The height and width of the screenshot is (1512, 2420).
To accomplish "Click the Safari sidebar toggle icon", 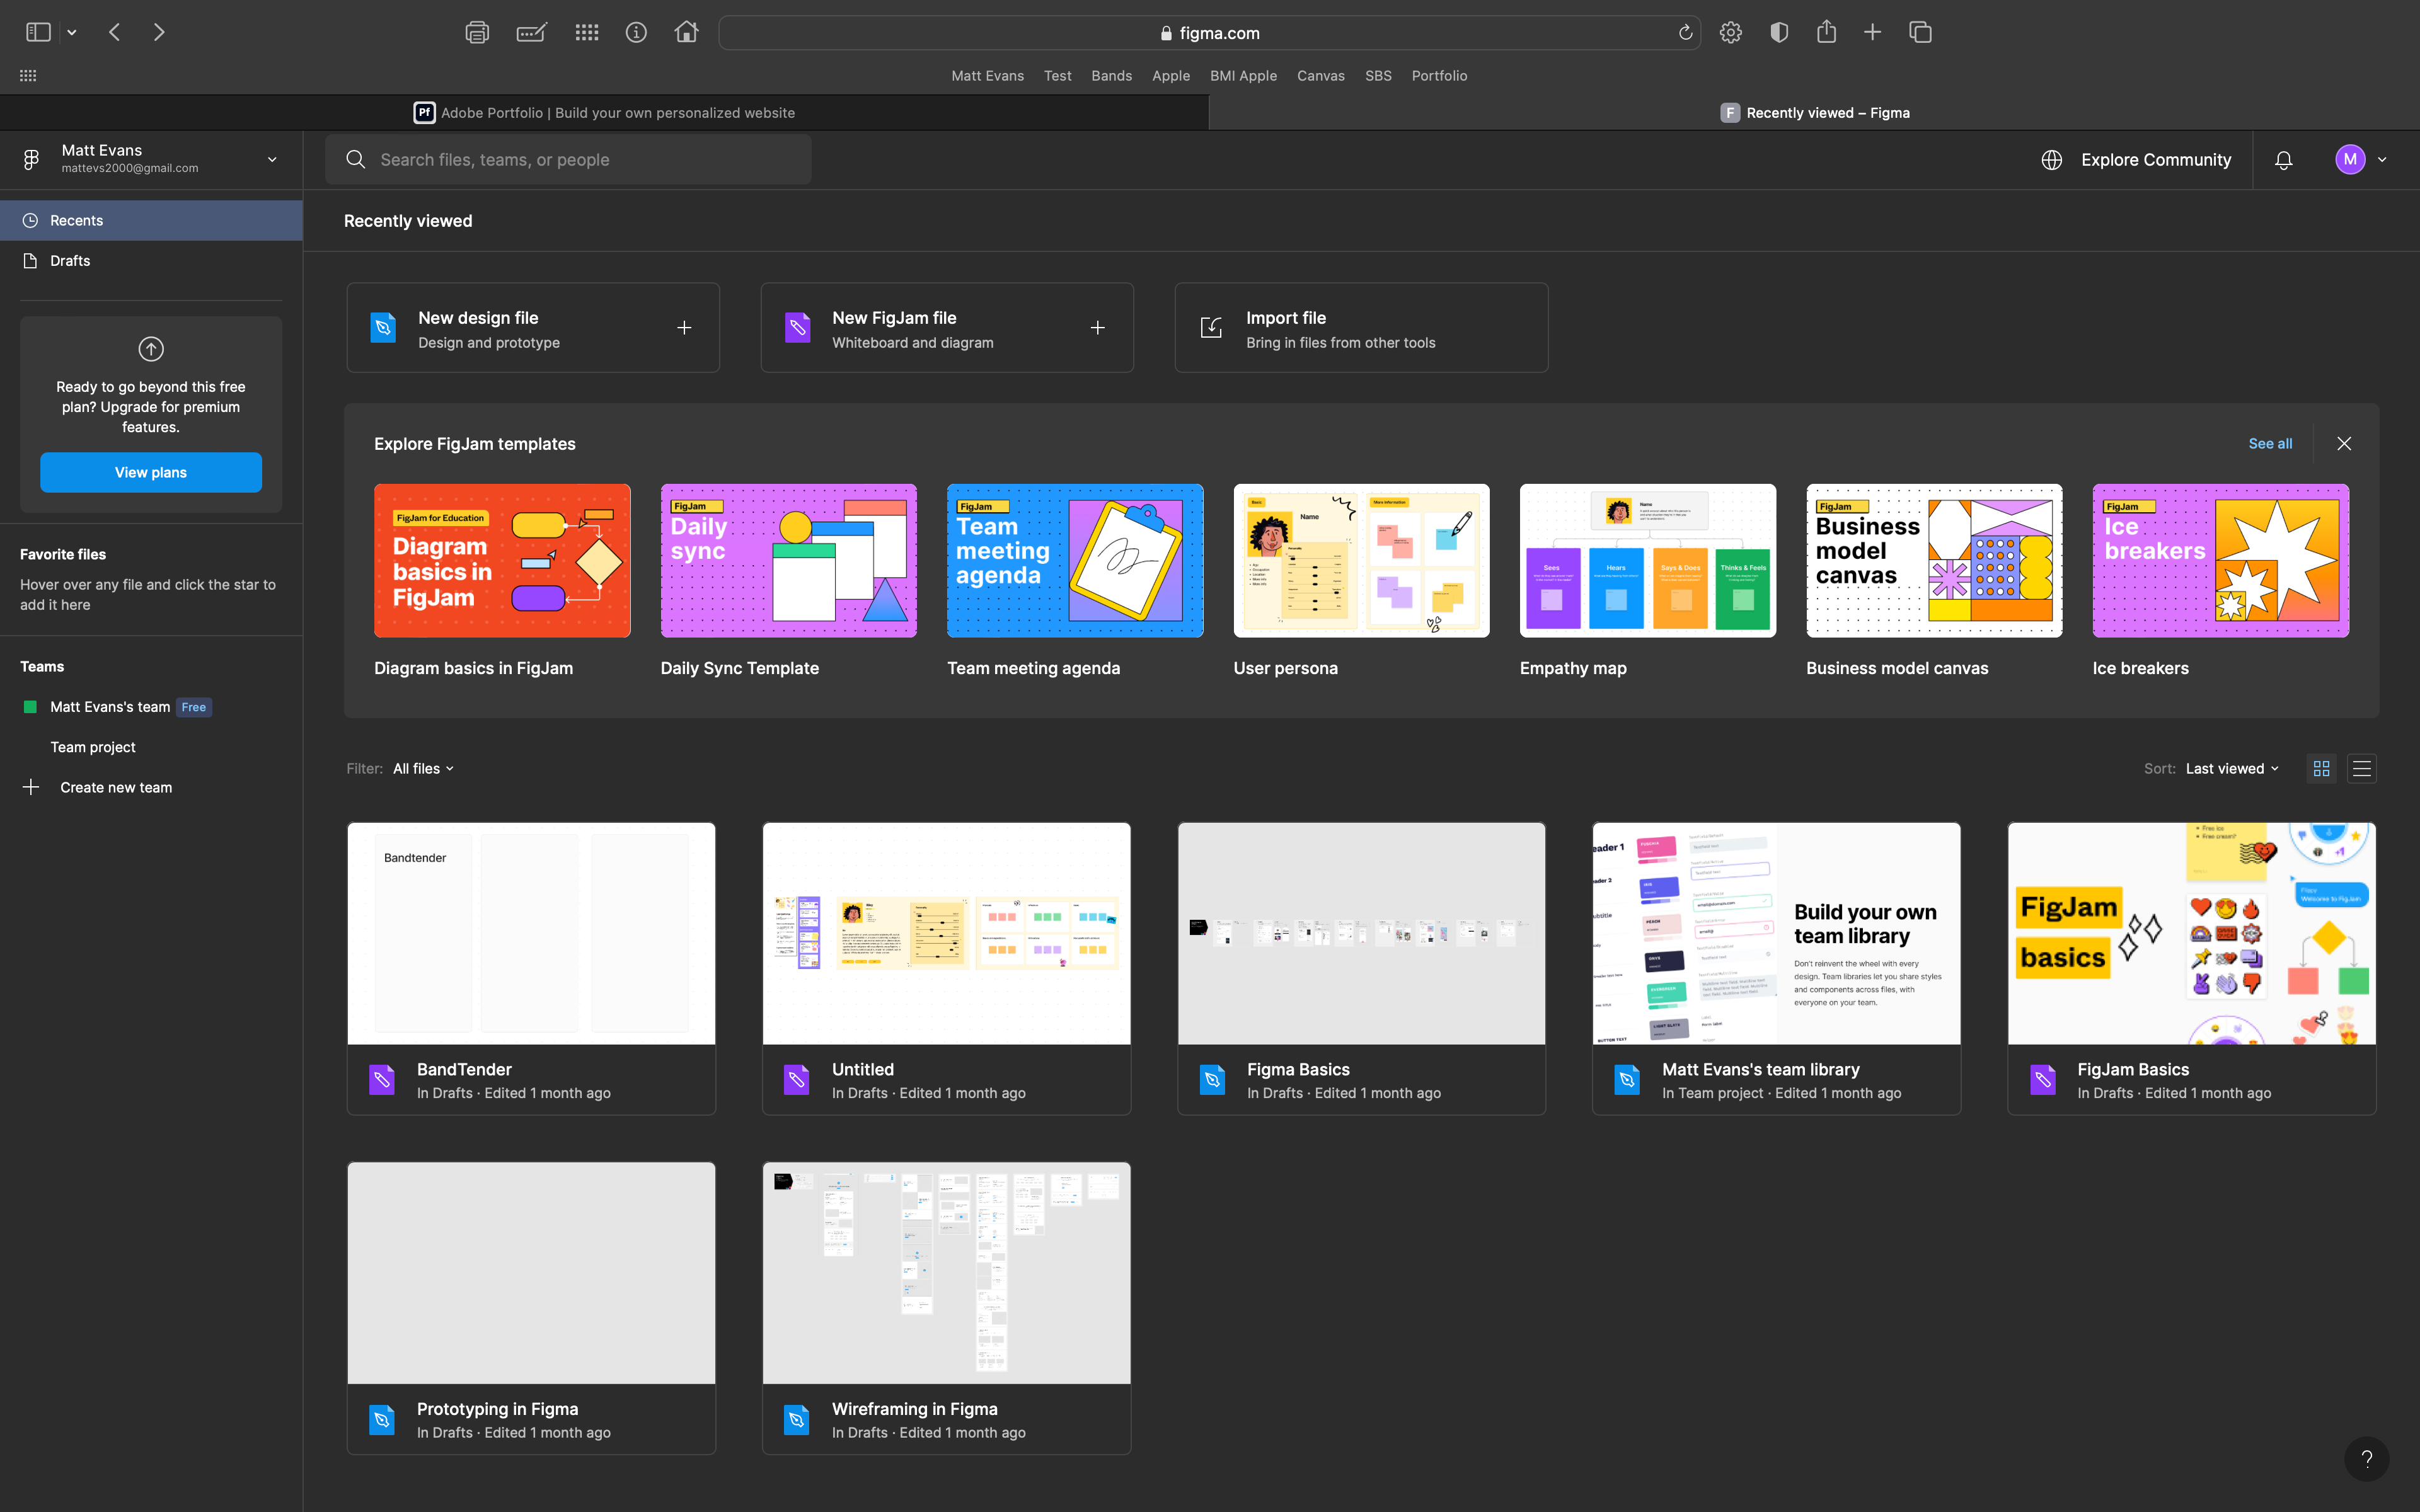I will (x=38, y=32).
